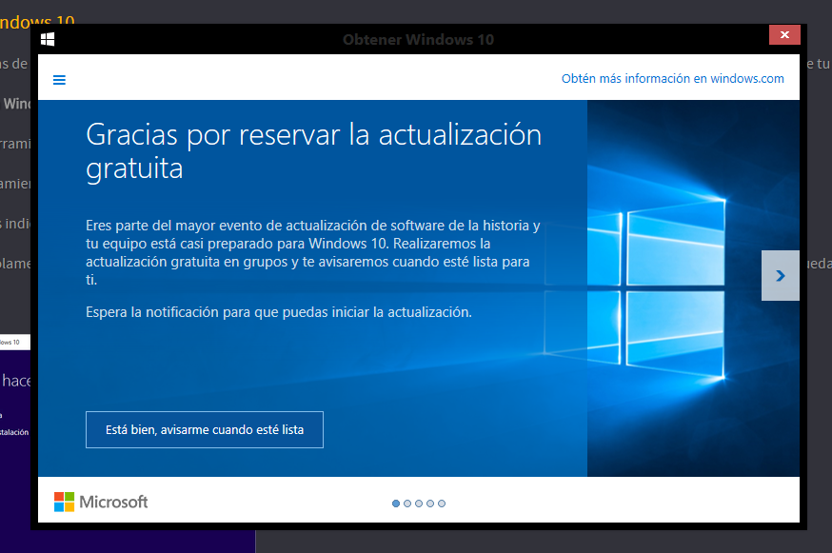Click the "Obtener Windows 10" title bar text
832x553 pixels.
(418, 40)
